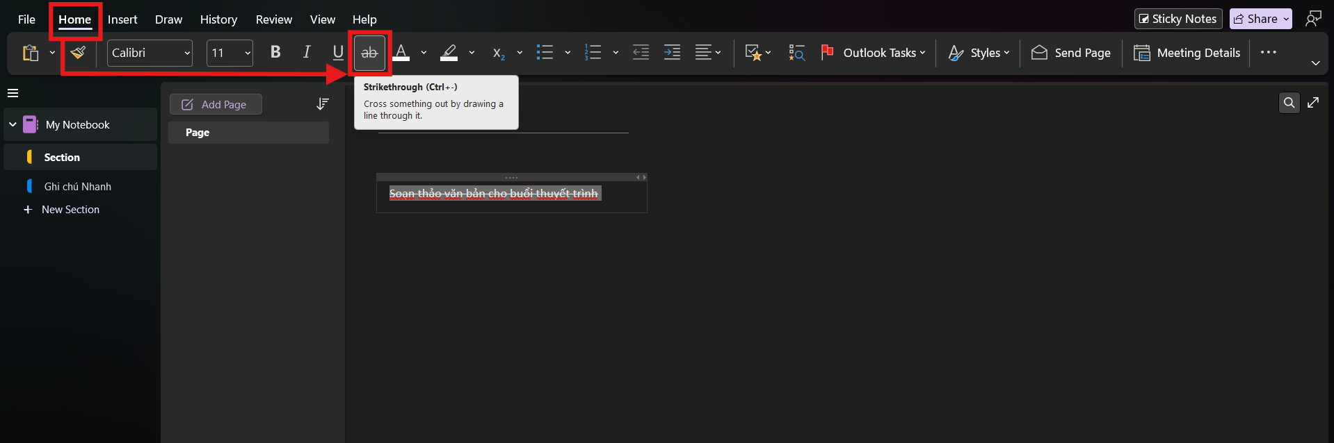Click the search magnifier icon
The width and height of the screenshot is (1334, 443).
pyautogui.click(x=1289, y=103)
